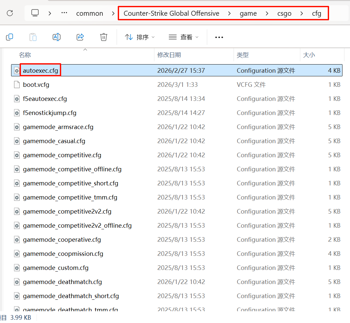Expand chevron after game in path
The image size is (350, 323).
tap(267, 13)
